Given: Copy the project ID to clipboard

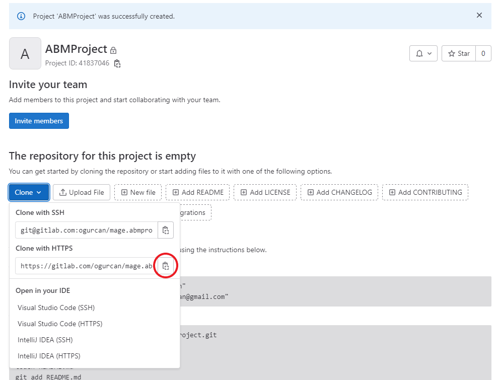Looking at the screenshot, I should tap(117, 63).
